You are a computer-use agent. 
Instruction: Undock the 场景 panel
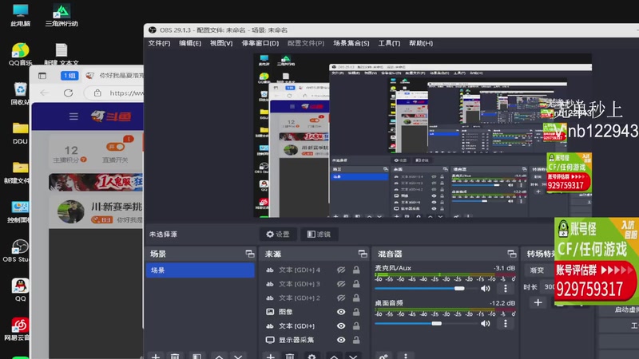(250, 254)
